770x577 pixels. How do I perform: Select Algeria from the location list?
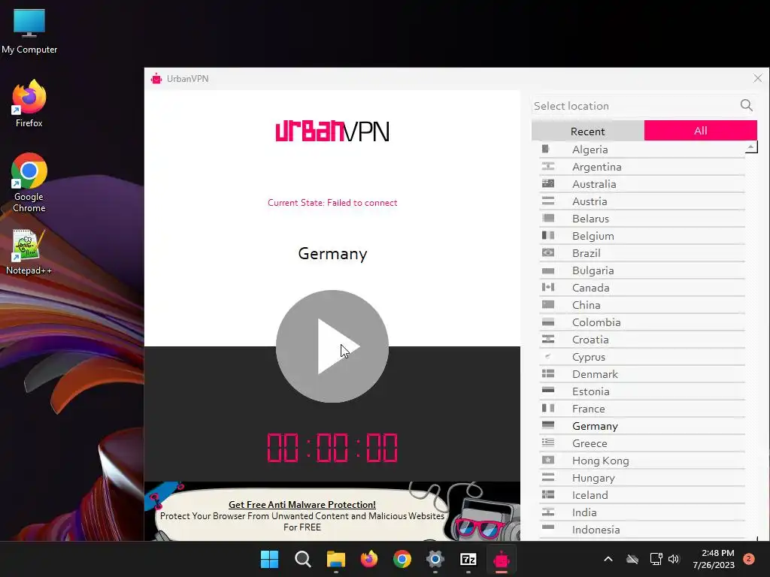click(x=642, y=150)
